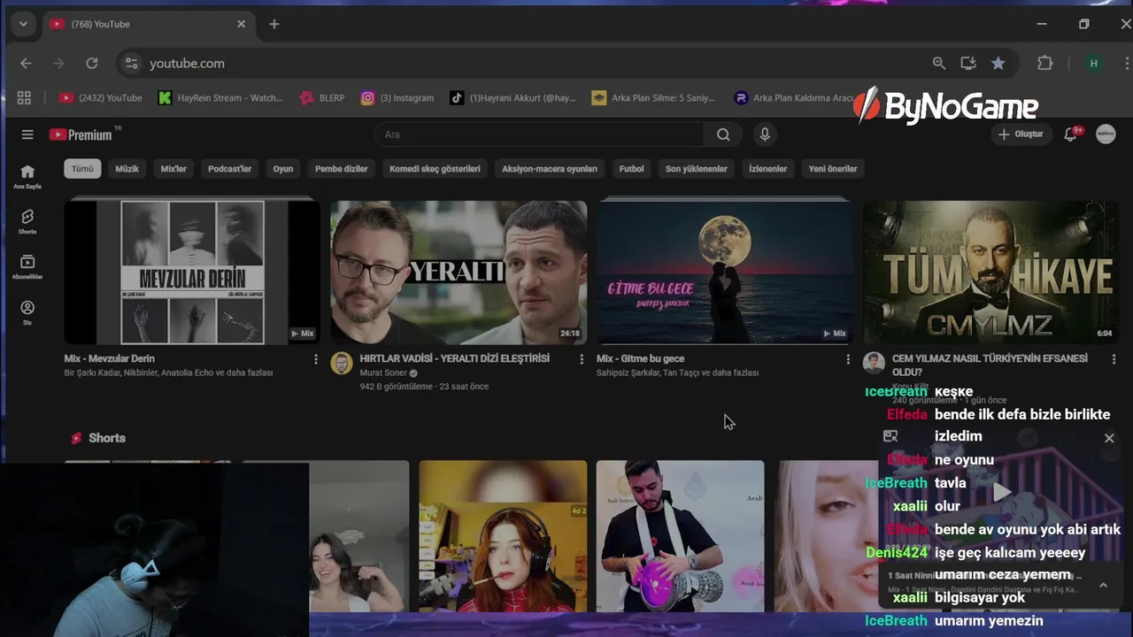Select Aksiyon-macera oyunları chip
This screenshot has width=1133, height=637.
(x=550, y=169)
